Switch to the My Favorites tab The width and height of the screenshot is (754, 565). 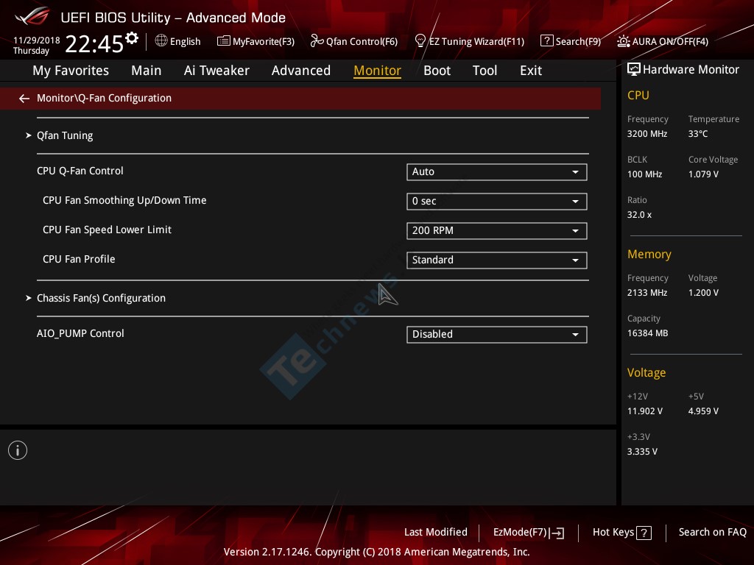(x=71, y=71)
